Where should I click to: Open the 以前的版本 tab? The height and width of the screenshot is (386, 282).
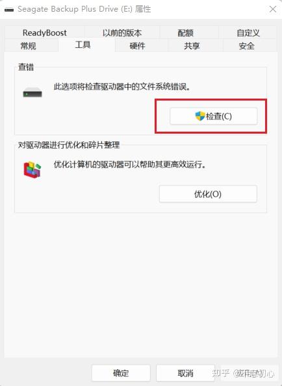[x=122, y=32]
